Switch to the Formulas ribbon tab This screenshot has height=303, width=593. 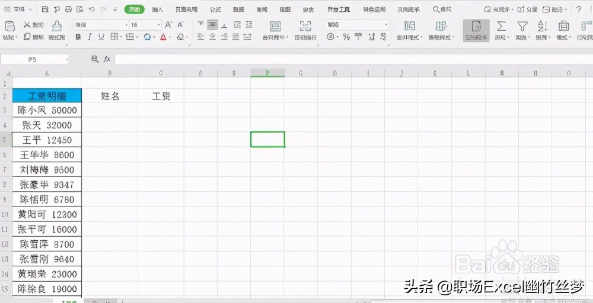tap(216, 9)
